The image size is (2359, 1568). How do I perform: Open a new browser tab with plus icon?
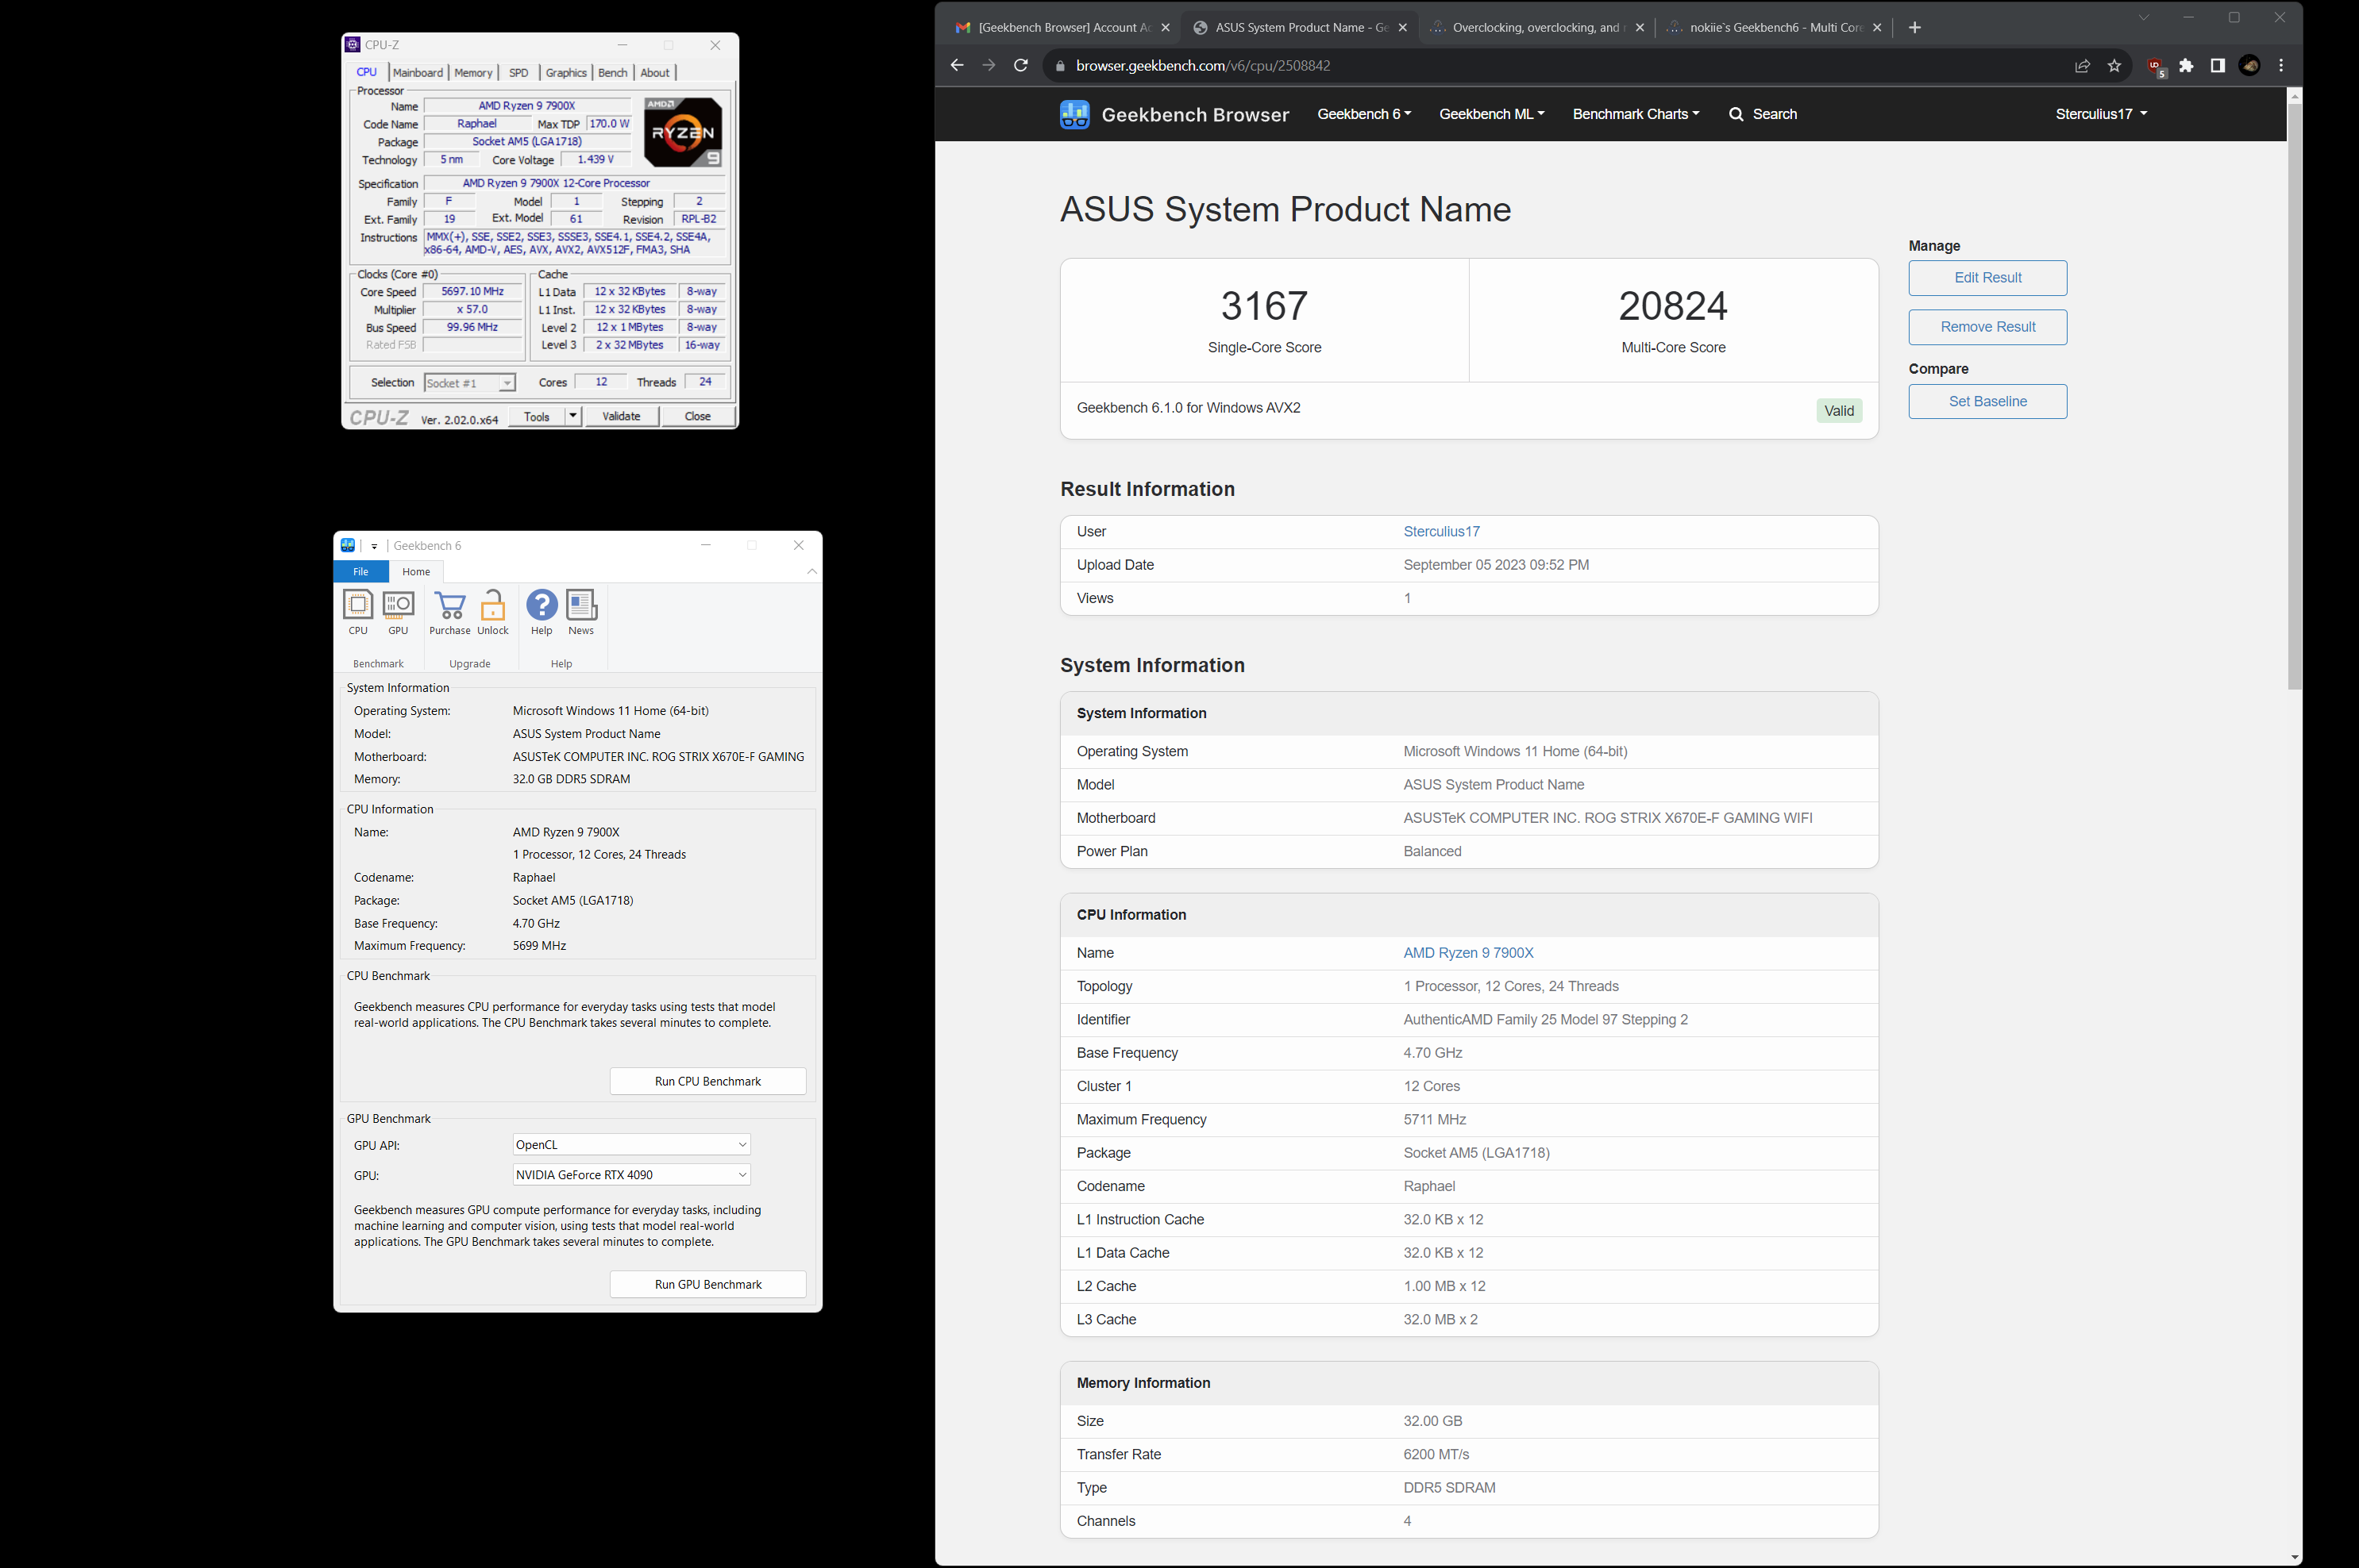[x=1915, y=27]
